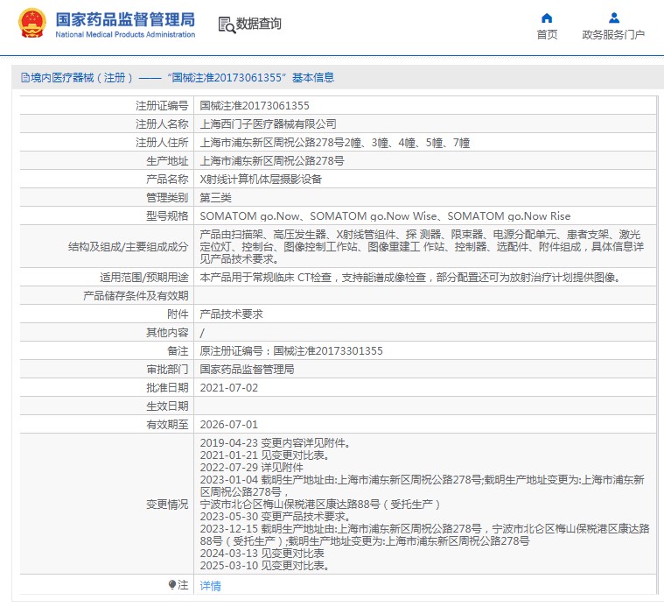Click the 注册人住所 address value
Screen dimensions: 664x607
click(334, 143)
